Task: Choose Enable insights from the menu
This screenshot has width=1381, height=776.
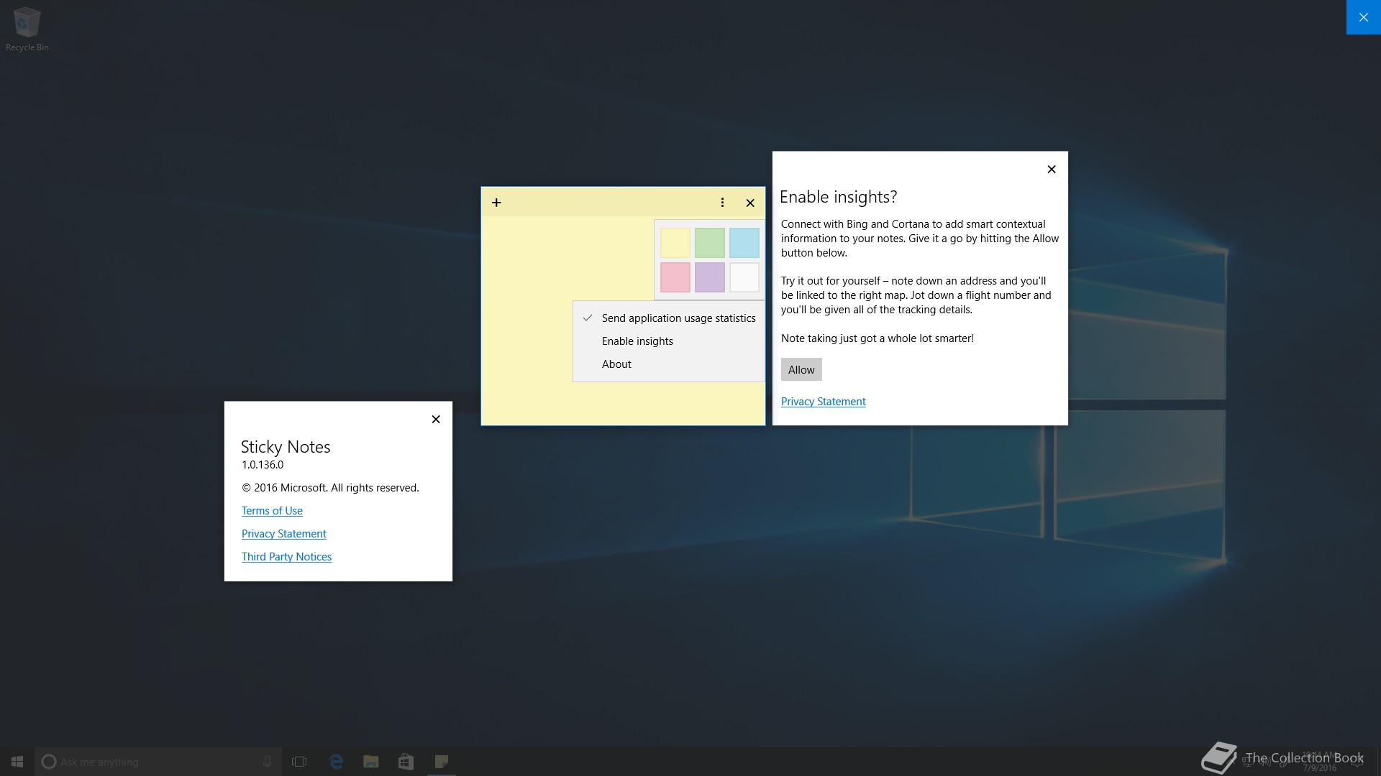Action: click(669, 341)
